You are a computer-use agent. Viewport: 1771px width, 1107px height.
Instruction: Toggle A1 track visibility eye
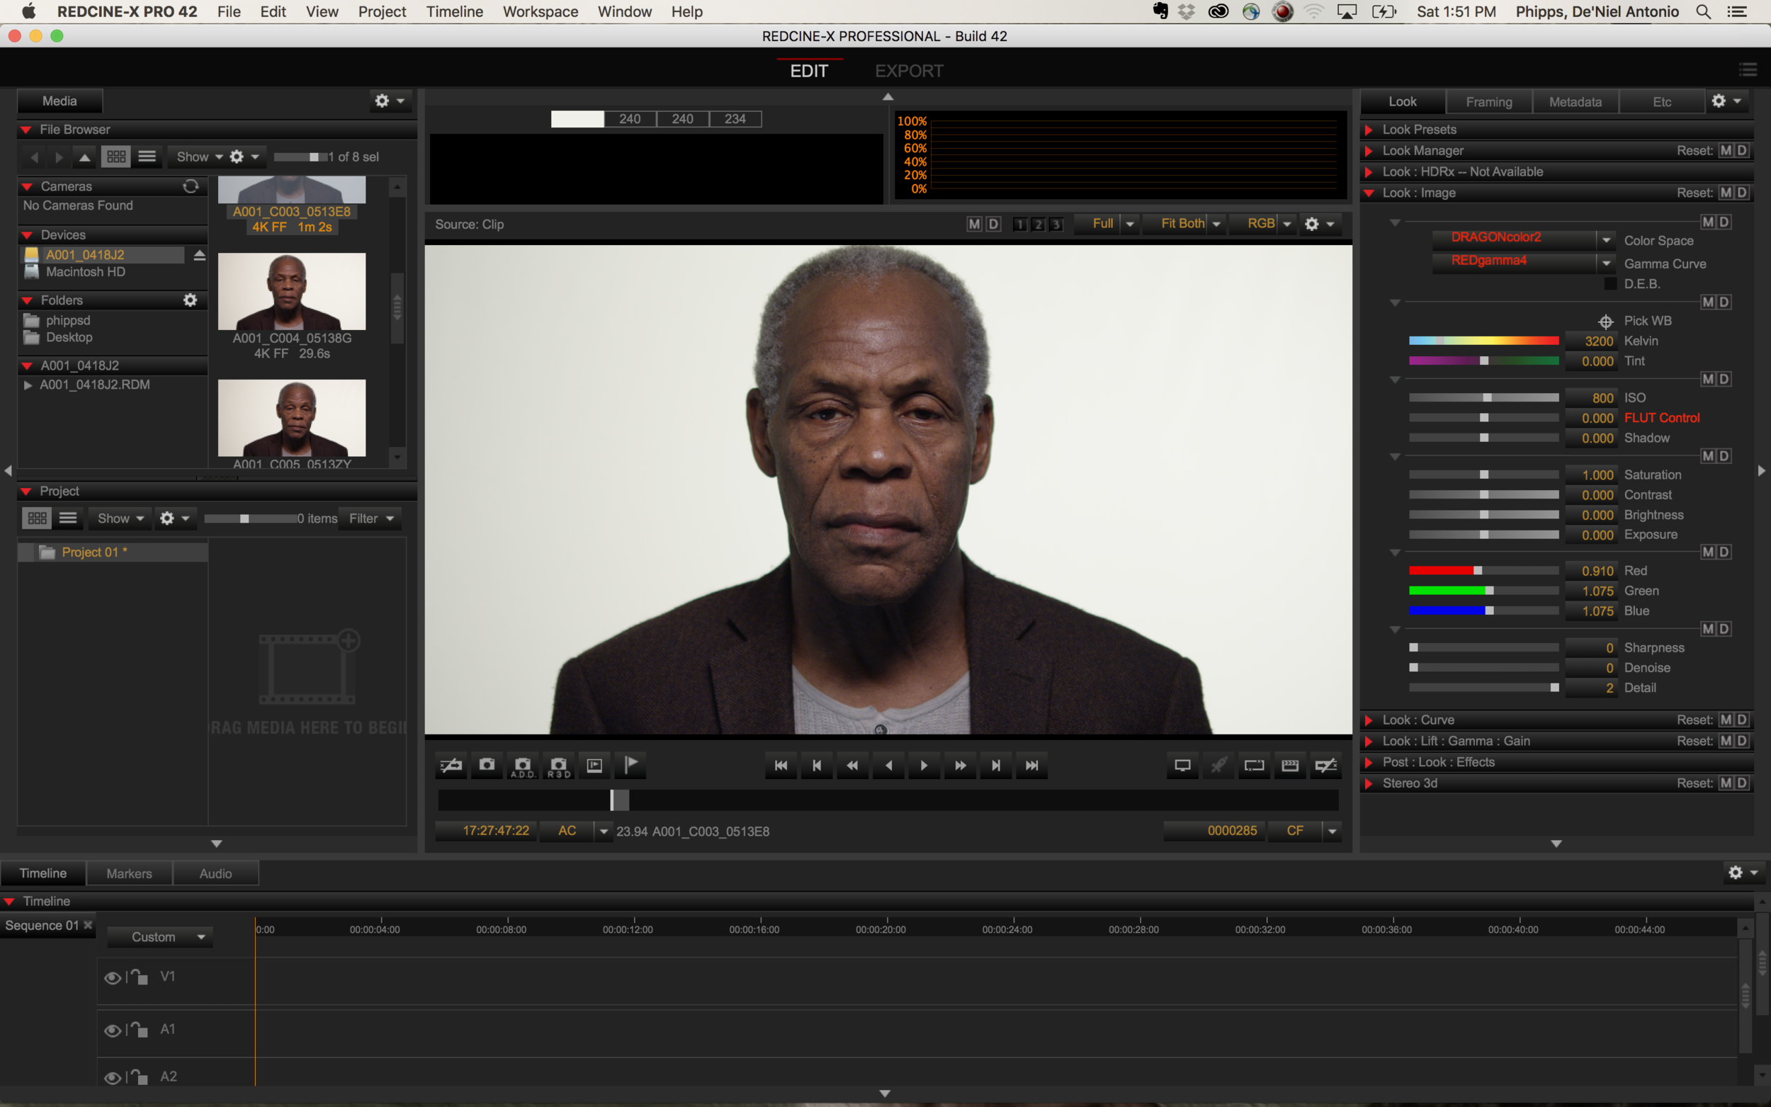(112, 1030)
